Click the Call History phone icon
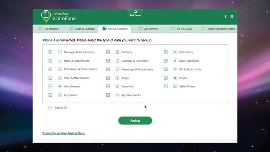The height and width of the screenshot is (152, 270). coord(175,52)
